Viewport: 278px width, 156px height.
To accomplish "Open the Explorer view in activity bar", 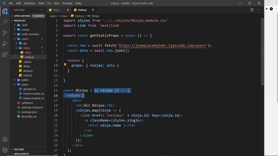I will (5, 11).
